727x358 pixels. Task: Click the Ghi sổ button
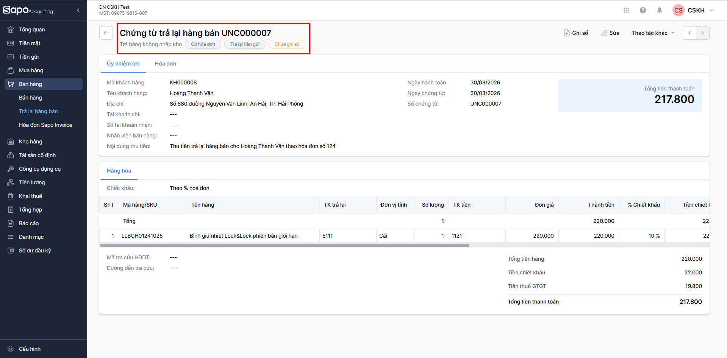point(576,33)
